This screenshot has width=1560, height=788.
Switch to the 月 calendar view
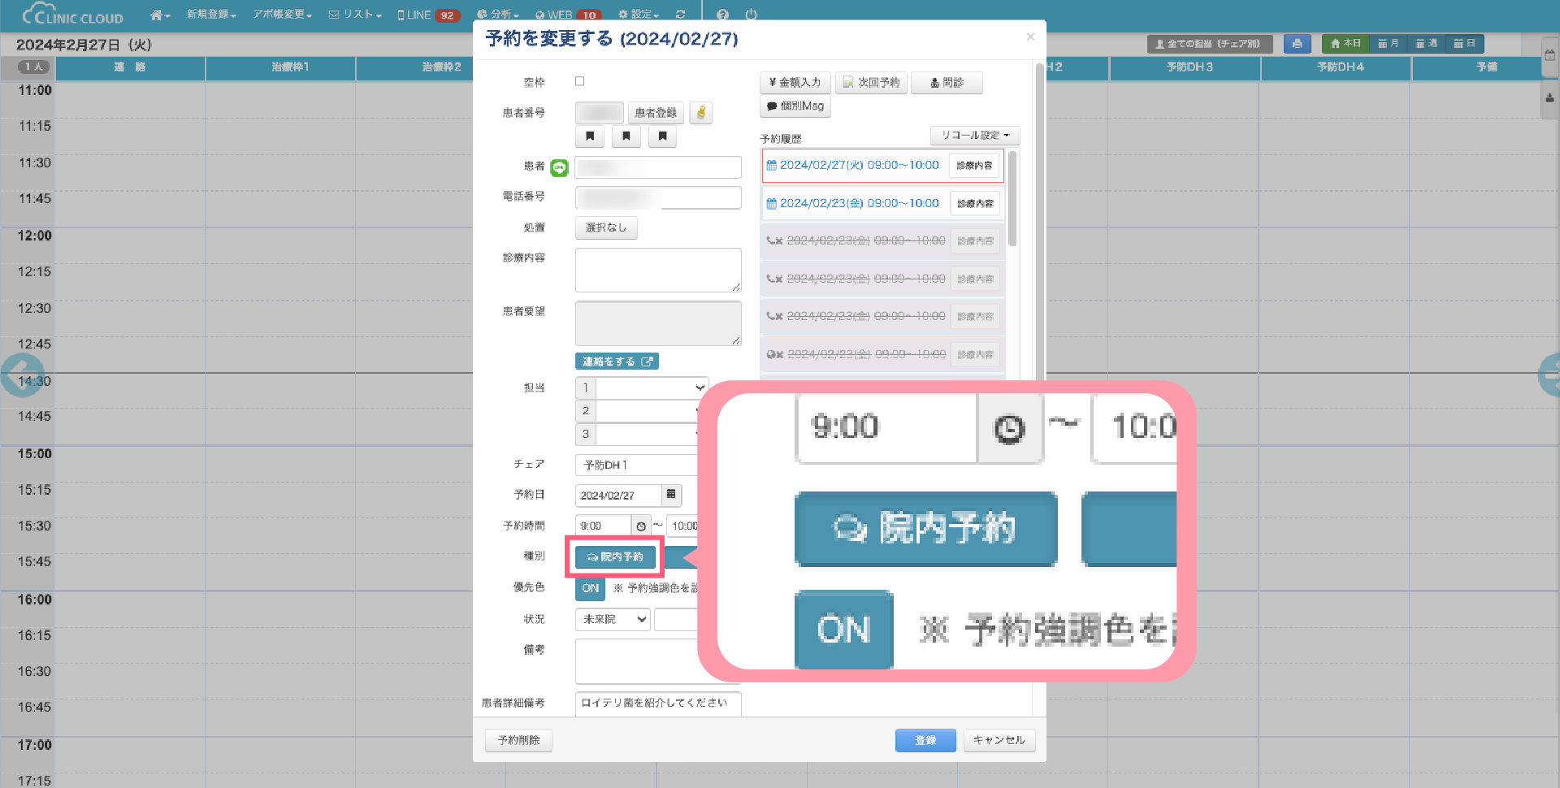pos(1388,44)
